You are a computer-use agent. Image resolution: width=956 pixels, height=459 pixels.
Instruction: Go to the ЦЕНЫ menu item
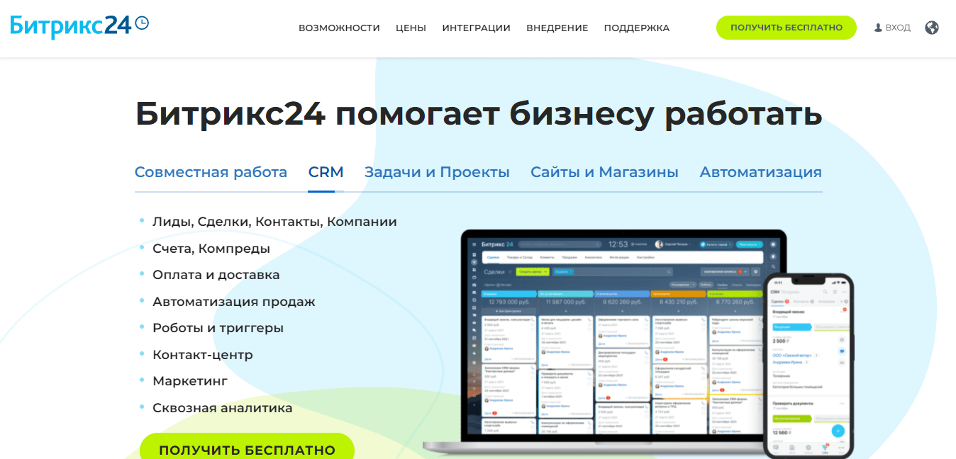[411, 28]
